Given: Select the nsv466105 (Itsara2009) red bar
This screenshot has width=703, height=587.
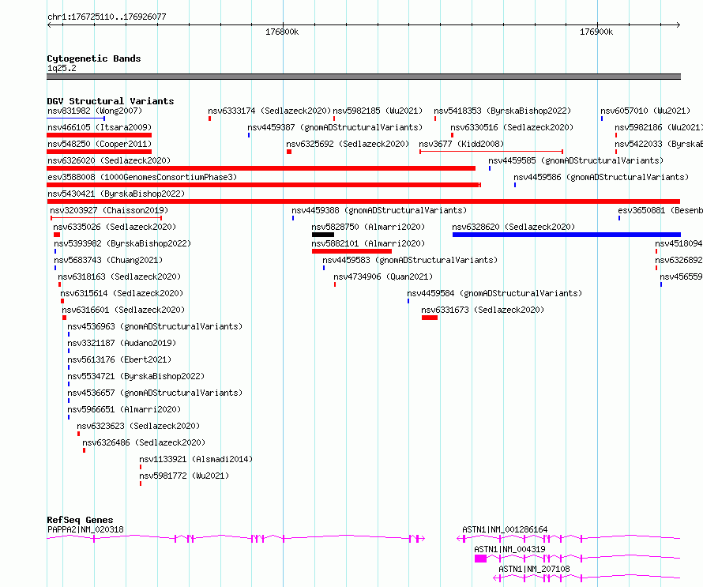Looking at the screenshot, I should tap(99, 135).
